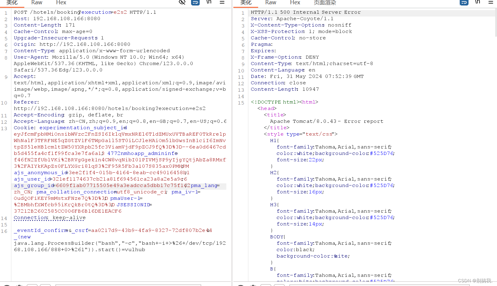497x286 pixels.
Task: Click the response Content-Type text/html header
Action: pos(312,64)
